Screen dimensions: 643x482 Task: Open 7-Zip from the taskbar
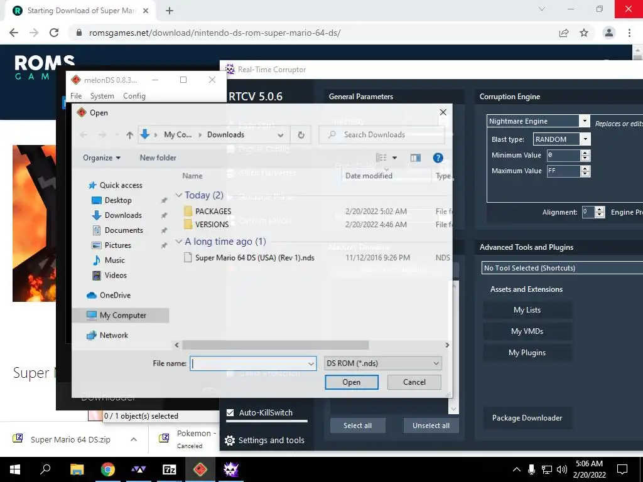[170, 469]
